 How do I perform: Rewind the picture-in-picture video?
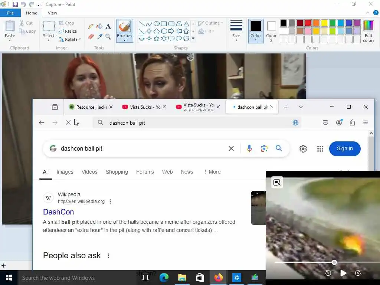coord(328,273)
